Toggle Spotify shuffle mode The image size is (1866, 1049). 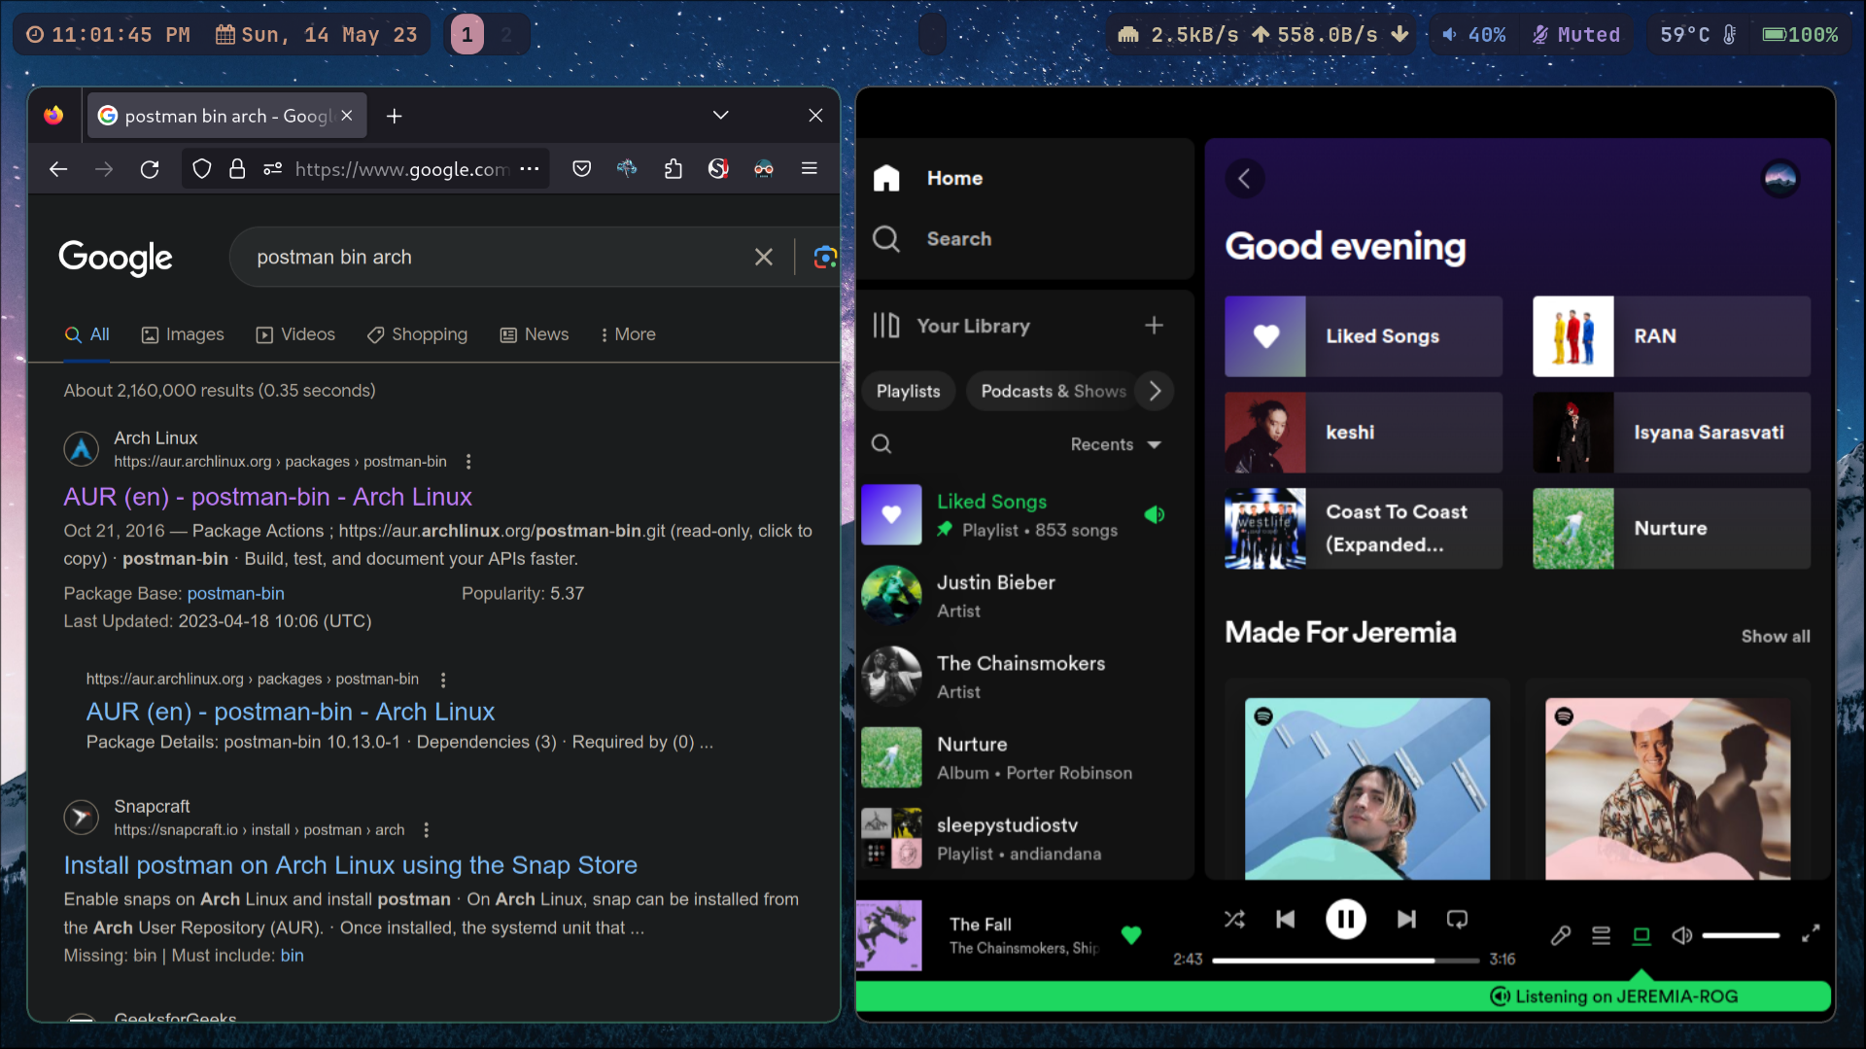pos(1234,920)
